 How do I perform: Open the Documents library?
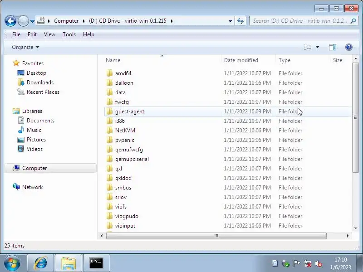pyautogui.click(x=40, y=121)
